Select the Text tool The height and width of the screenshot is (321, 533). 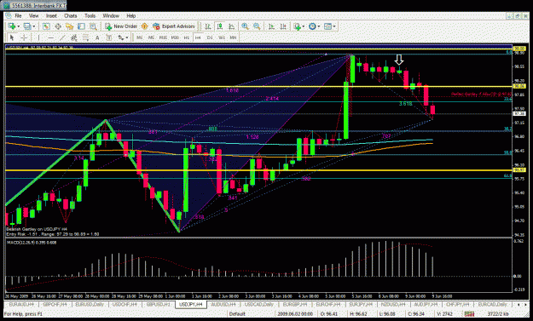97,37
